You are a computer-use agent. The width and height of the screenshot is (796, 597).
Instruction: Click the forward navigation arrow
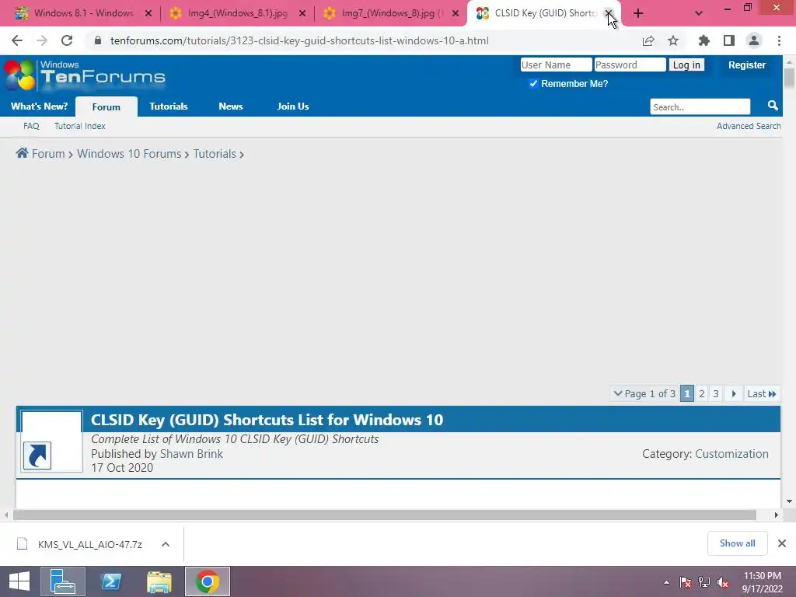tap(42, 40)
